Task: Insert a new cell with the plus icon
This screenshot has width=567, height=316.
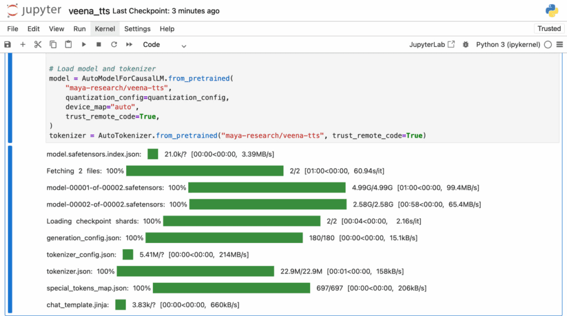Action: point(23,45)
